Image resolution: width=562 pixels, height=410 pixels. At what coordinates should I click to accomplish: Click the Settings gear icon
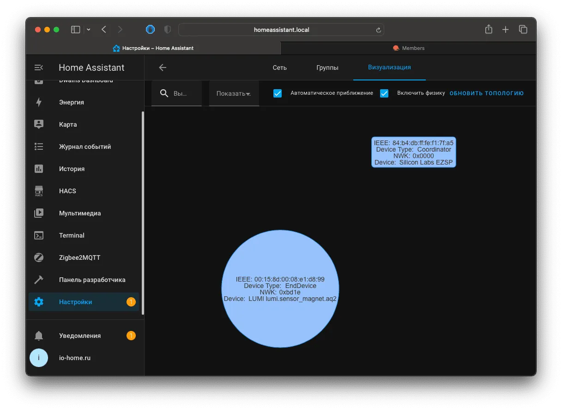[39, 302]
